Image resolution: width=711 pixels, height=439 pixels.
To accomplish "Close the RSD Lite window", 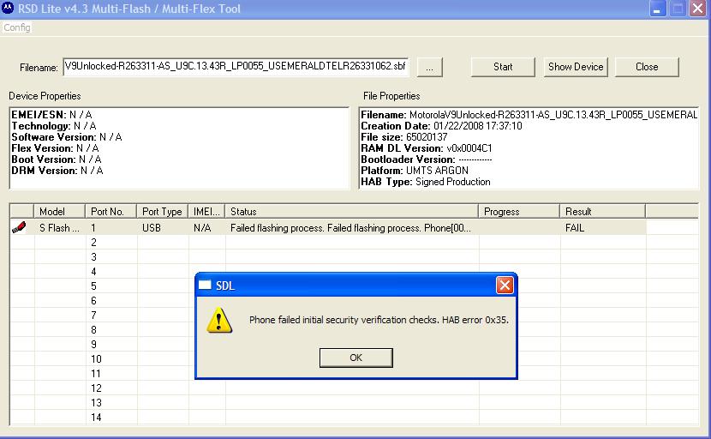I will click(698, 9).
